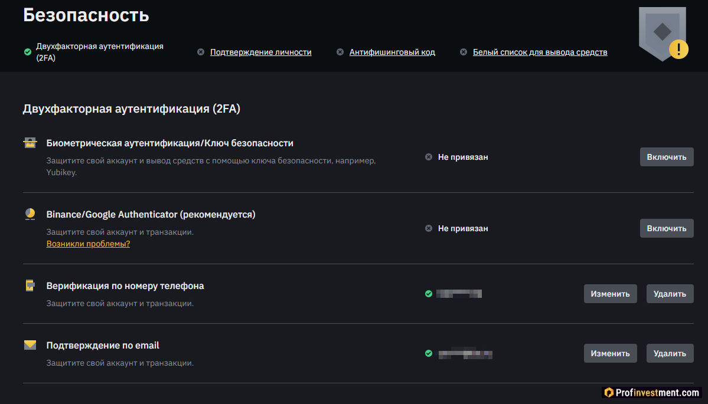
Task: Enable Google Authenticator with Включить button
Action: tap(667, 228)
